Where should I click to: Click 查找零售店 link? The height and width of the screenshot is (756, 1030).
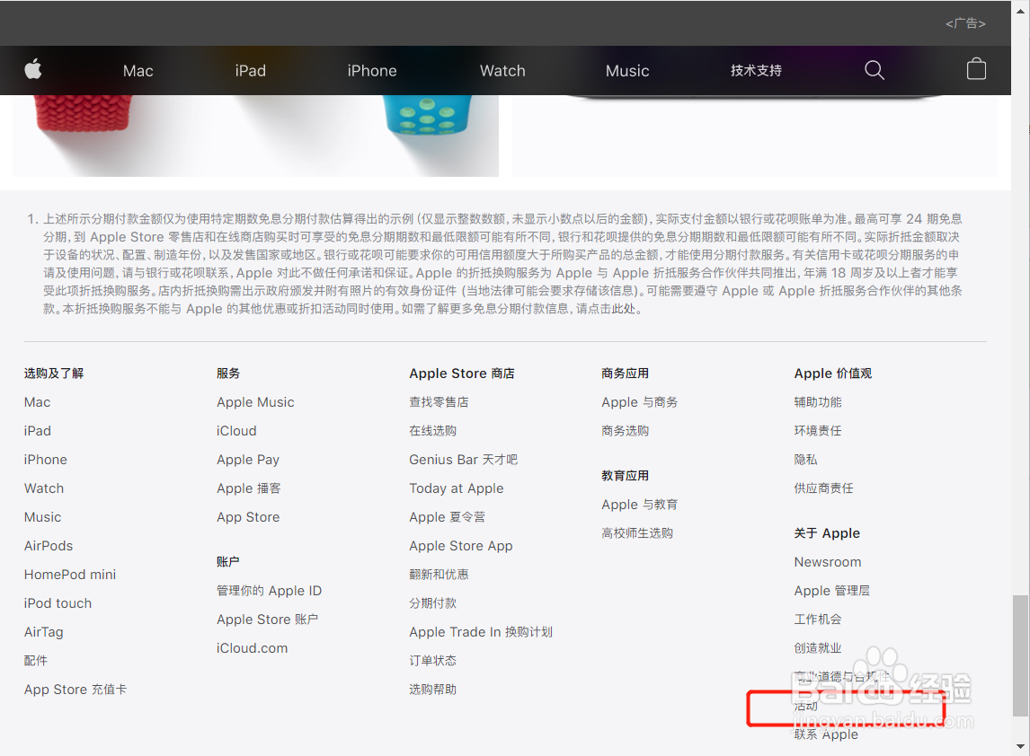[x=439, y=402]
